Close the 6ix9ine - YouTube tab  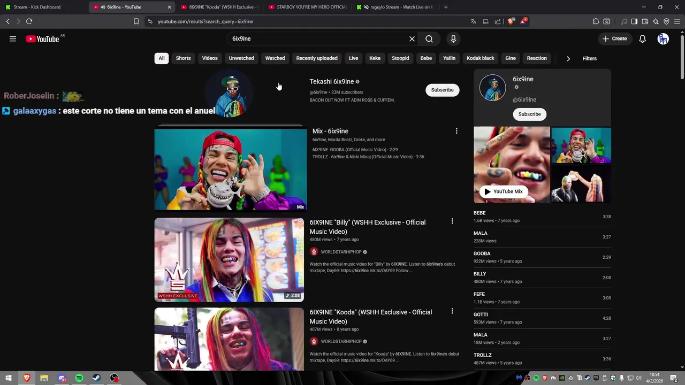tap(170, 7)
